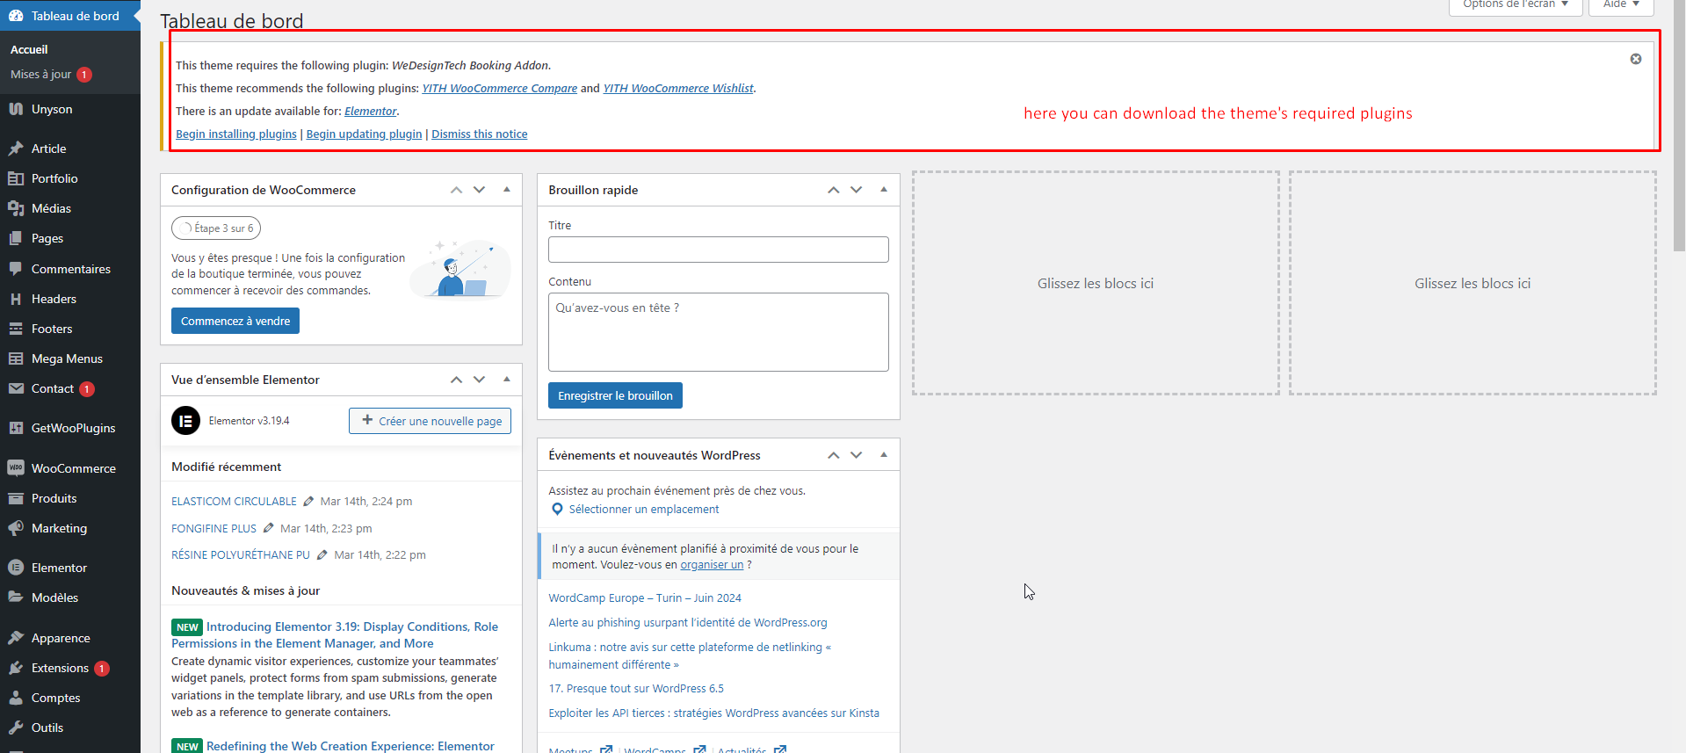Click the Portfolio sidebar icon
The width and height of the screenshot is (1686, 753).
click(16, 178)
